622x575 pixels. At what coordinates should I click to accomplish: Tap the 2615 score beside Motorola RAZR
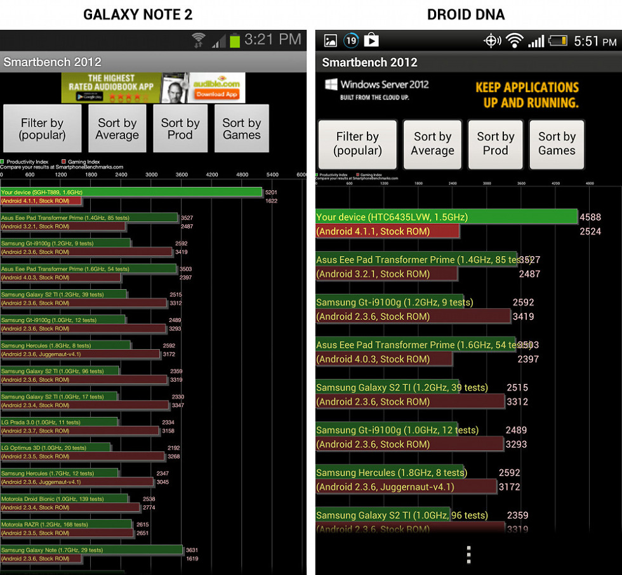coord(143,524)
